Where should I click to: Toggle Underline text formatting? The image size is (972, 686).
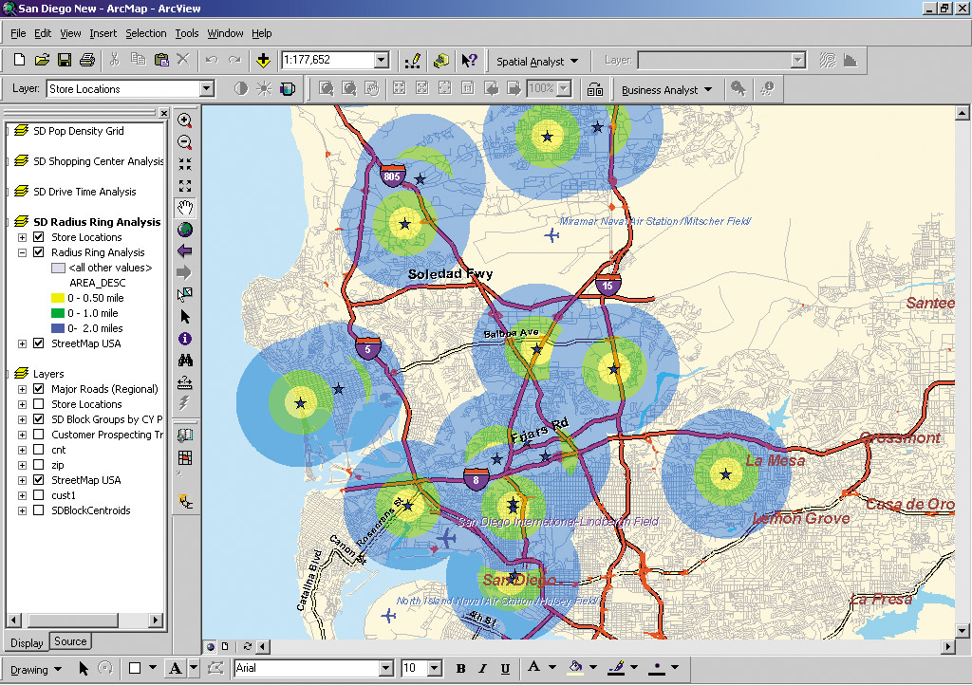tap(505, 668)
